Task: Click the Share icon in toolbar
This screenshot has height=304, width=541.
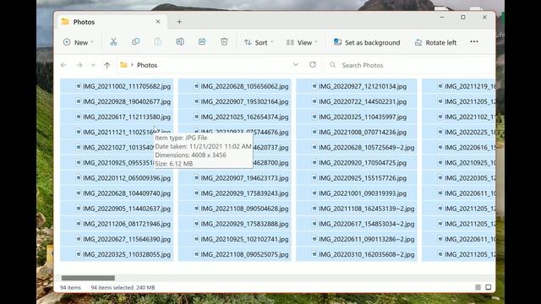Action: 202,42
